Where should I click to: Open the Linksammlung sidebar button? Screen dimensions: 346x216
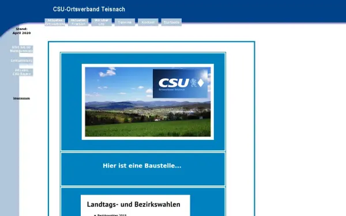tap(22, 60)
